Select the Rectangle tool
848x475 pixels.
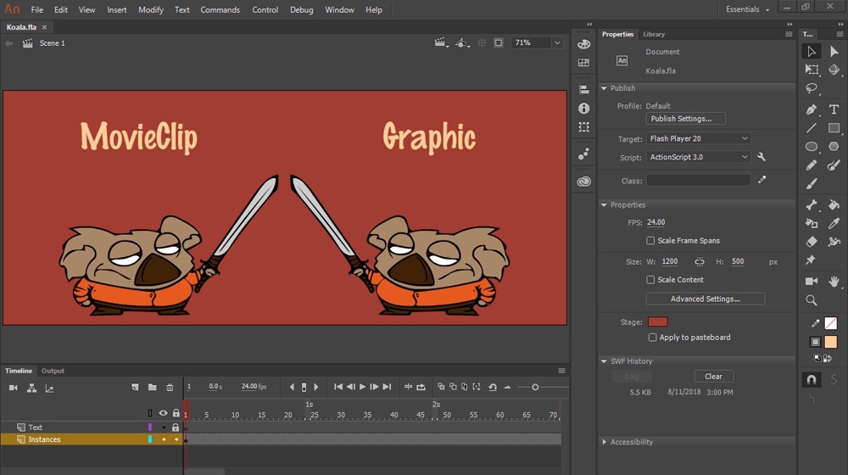pos(834,128)
